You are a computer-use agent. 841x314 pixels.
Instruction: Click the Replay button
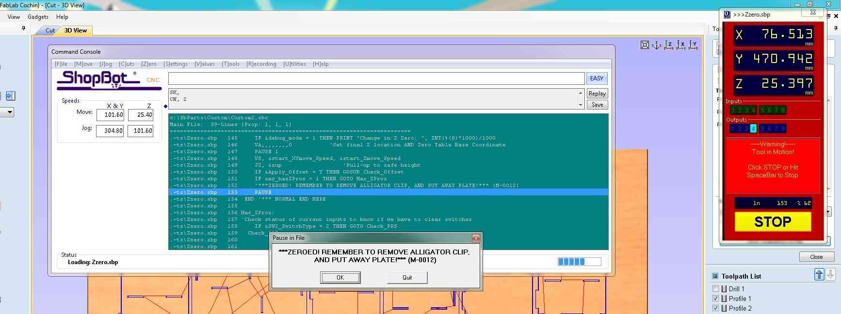(x=597, y=94)
